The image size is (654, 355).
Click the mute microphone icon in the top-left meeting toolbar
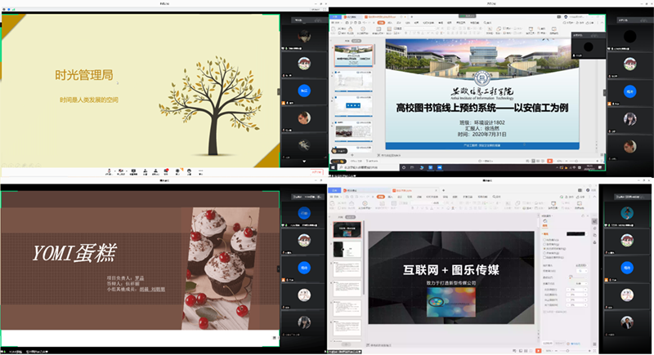point(109,171)
